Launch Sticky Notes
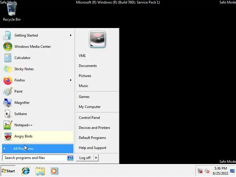The height and width of the screenshot is (177, 236). tap(38, 69)
